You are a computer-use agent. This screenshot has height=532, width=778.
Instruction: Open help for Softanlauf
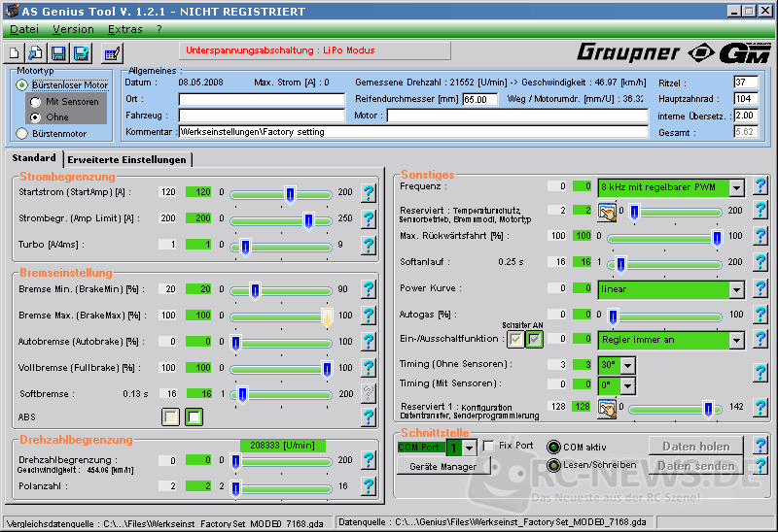click(x=760, y=262)
